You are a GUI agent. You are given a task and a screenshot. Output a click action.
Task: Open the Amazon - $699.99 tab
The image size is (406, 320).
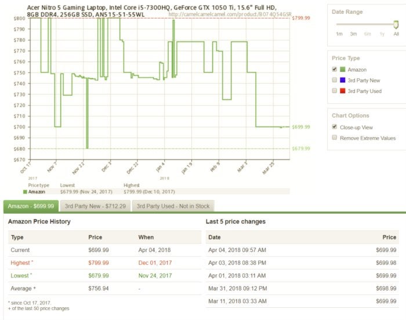pyautogui.click(x=31, y=206)
